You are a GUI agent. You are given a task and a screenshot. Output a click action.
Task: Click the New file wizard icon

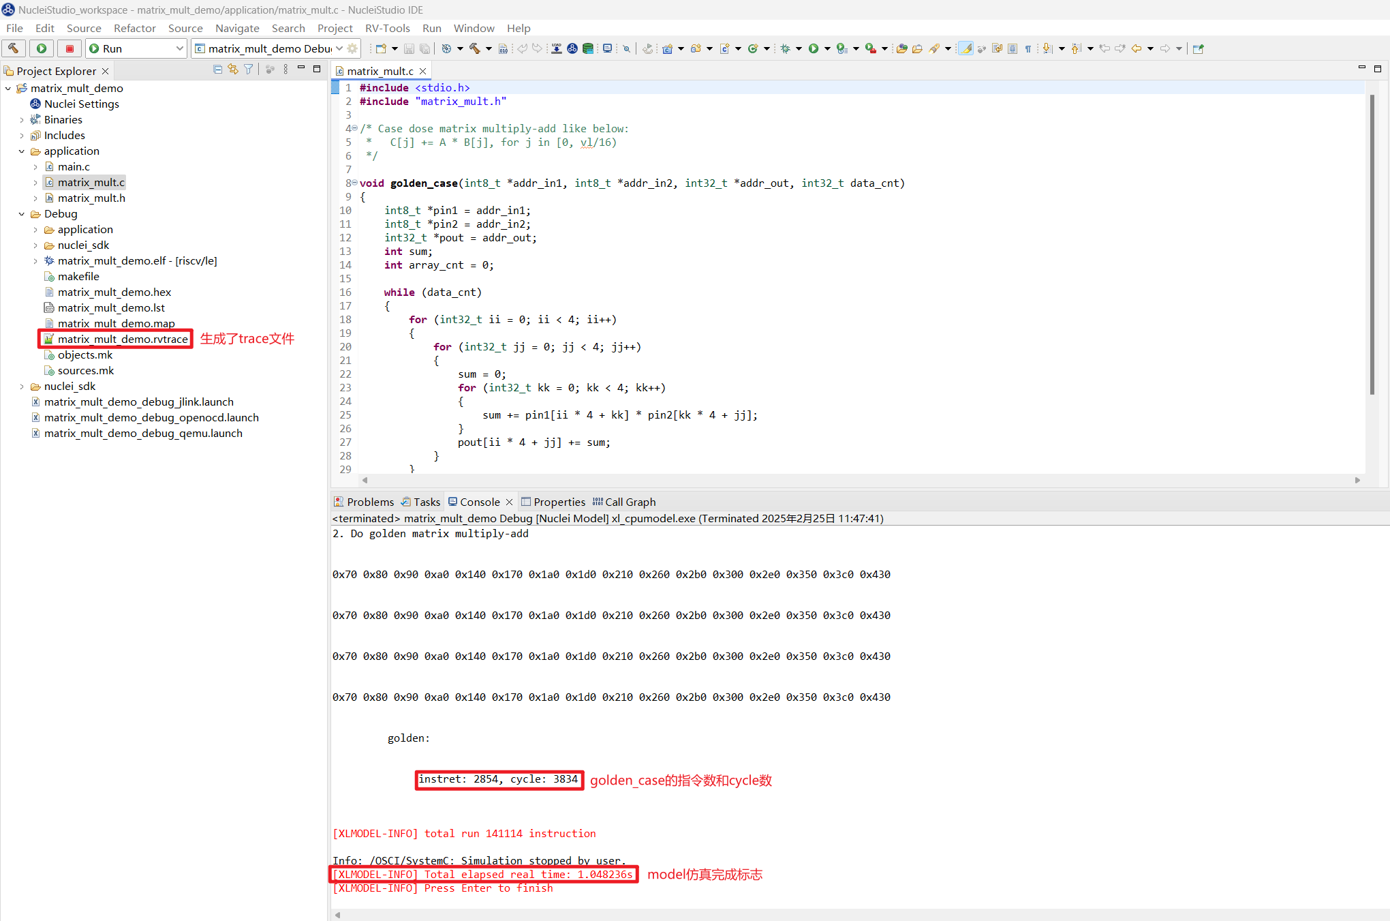click(x=381, y=48)
